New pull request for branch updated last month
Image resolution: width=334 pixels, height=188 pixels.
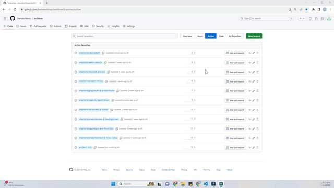pos(235,147)
